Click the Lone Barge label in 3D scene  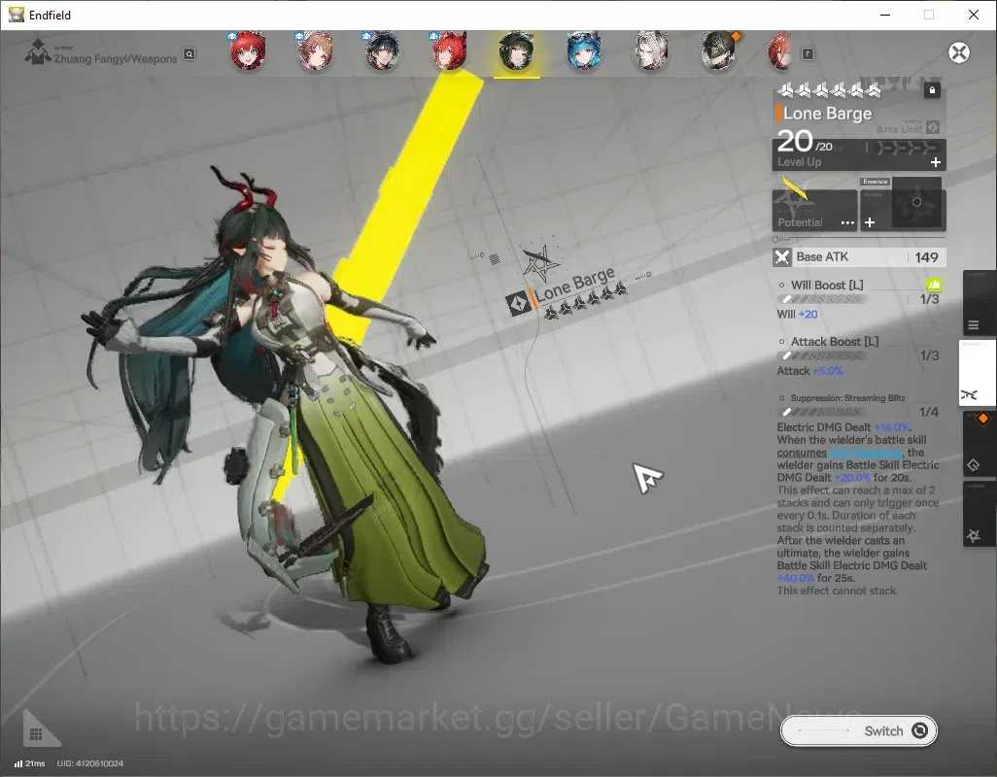tap(574, 285)
